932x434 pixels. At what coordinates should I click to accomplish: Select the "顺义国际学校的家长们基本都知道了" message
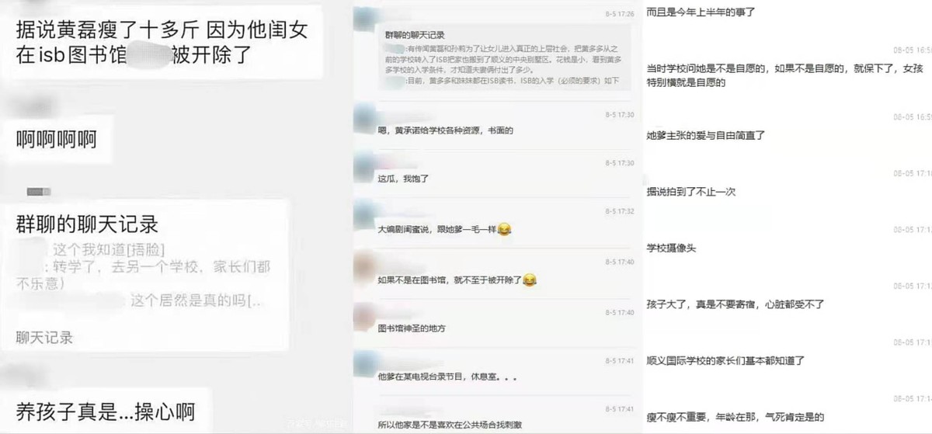click(x=725, y=360)
